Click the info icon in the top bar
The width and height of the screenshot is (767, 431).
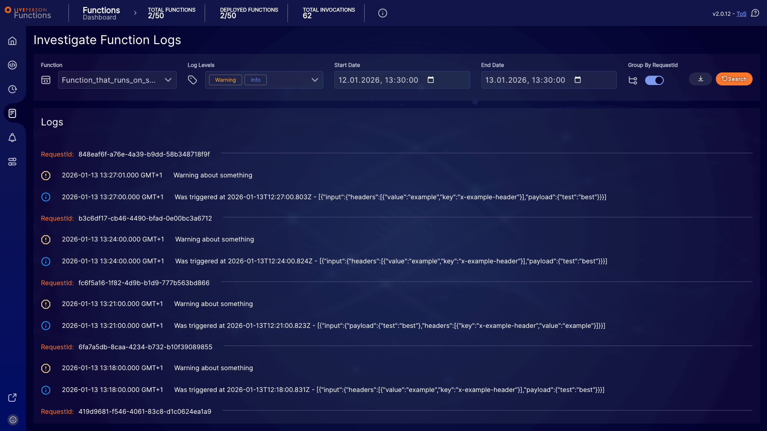(x=382, y=13)
